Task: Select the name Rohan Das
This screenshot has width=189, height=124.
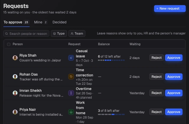Action: [29, 74]
